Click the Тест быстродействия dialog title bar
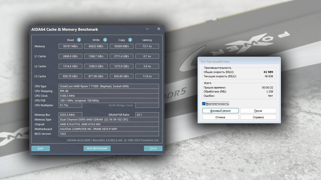The image size is (321, 180). (239, 61)
